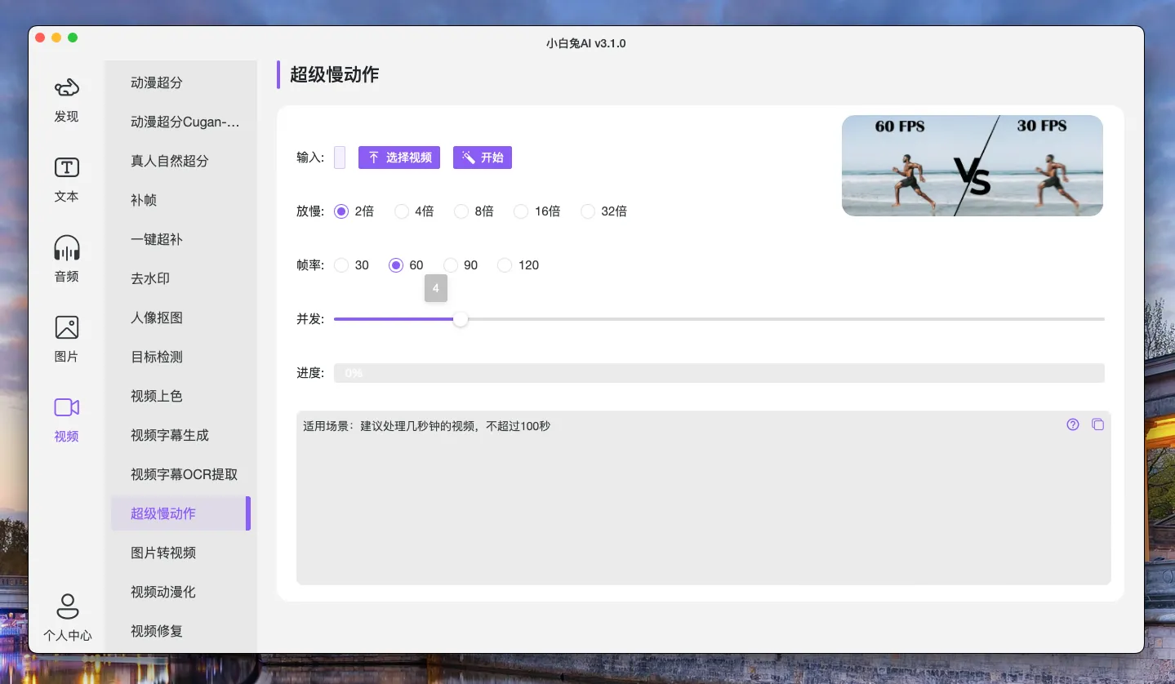Open 目标检测 menu entry
1175x684 pixels.
point(180,357)
